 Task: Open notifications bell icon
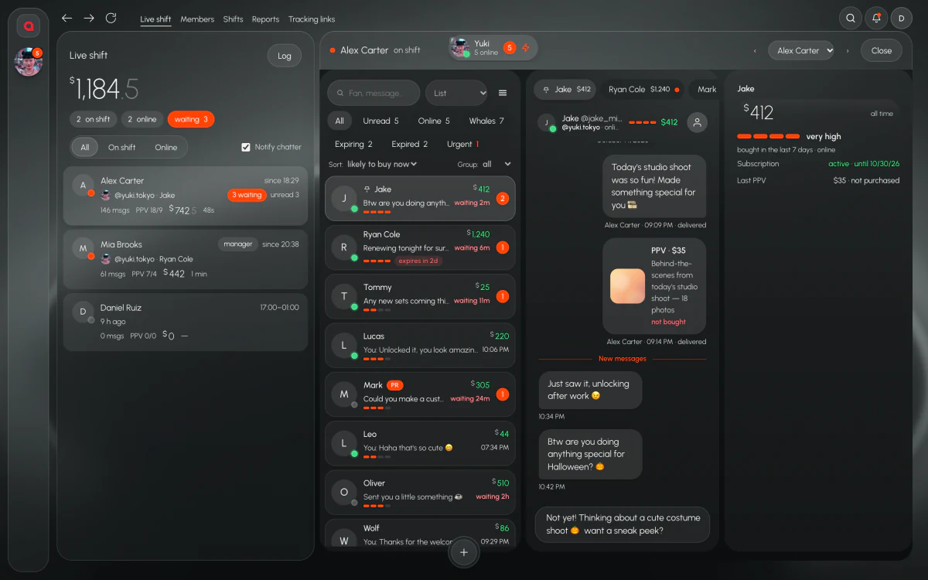point(876,18)
